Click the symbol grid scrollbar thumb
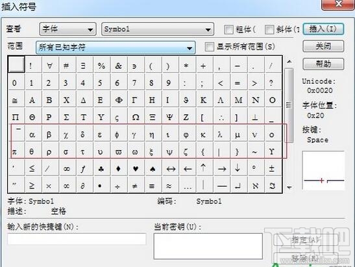Viewport: 355px width, 267px height. point(289,105)
